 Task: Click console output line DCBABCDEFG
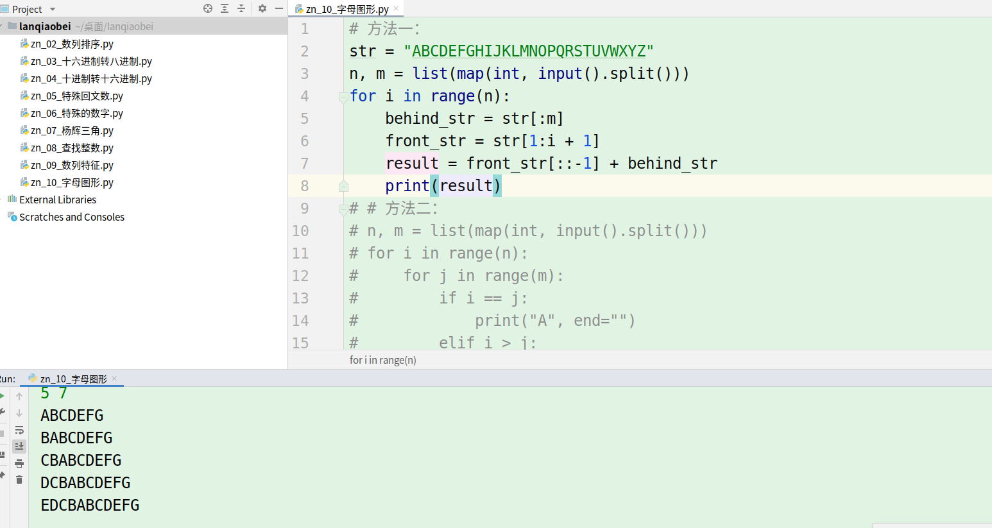click(85, 483)
